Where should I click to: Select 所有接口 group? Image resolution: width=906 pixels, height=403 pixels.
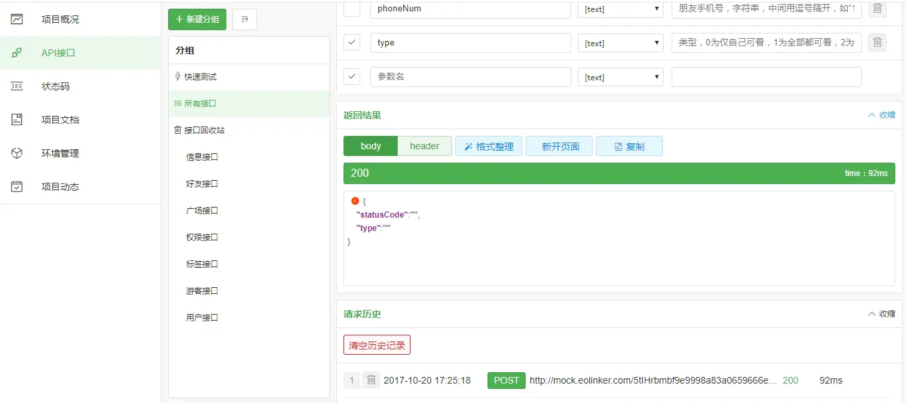(249, 104)
